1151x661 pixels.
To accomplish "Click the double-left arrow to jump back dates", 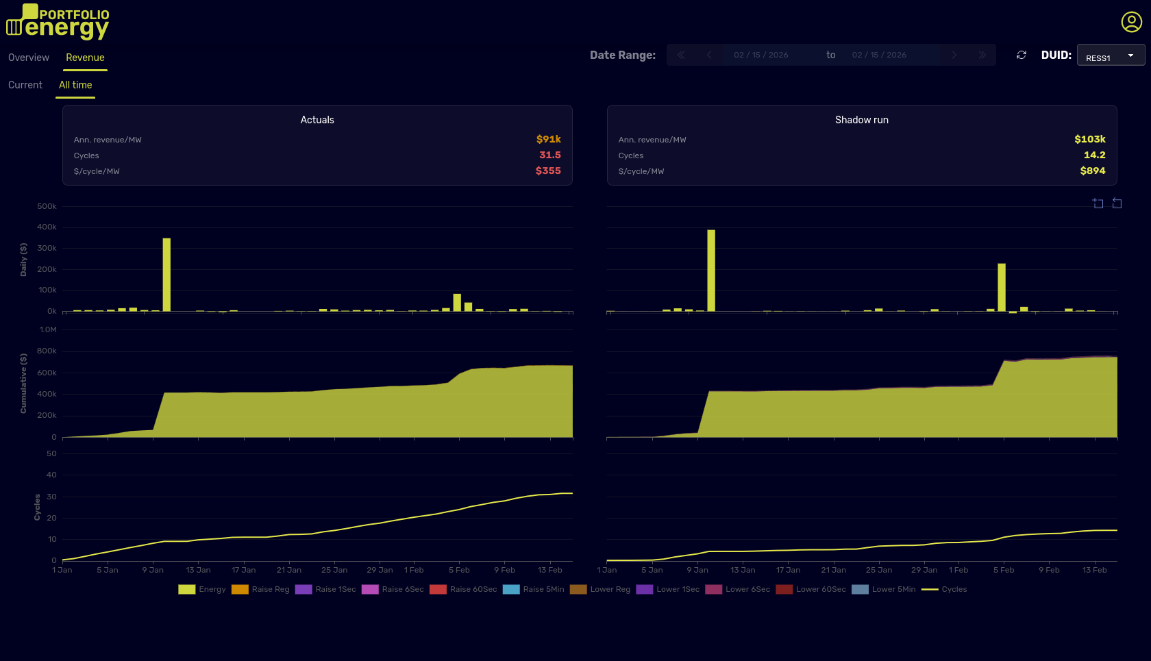I will tap(681, 55).
